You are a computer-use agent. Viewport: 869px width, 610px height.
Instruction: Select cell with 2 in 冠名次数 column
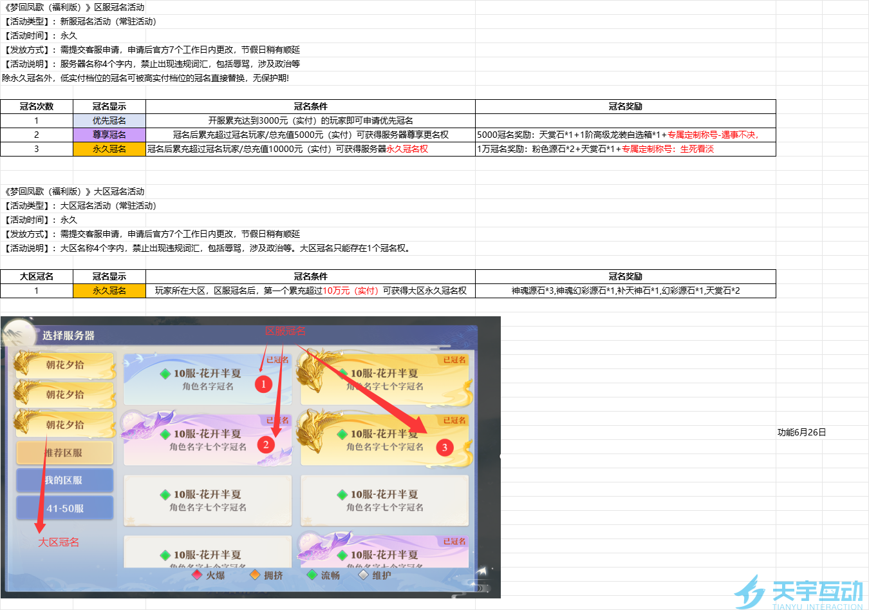[37, 135]
